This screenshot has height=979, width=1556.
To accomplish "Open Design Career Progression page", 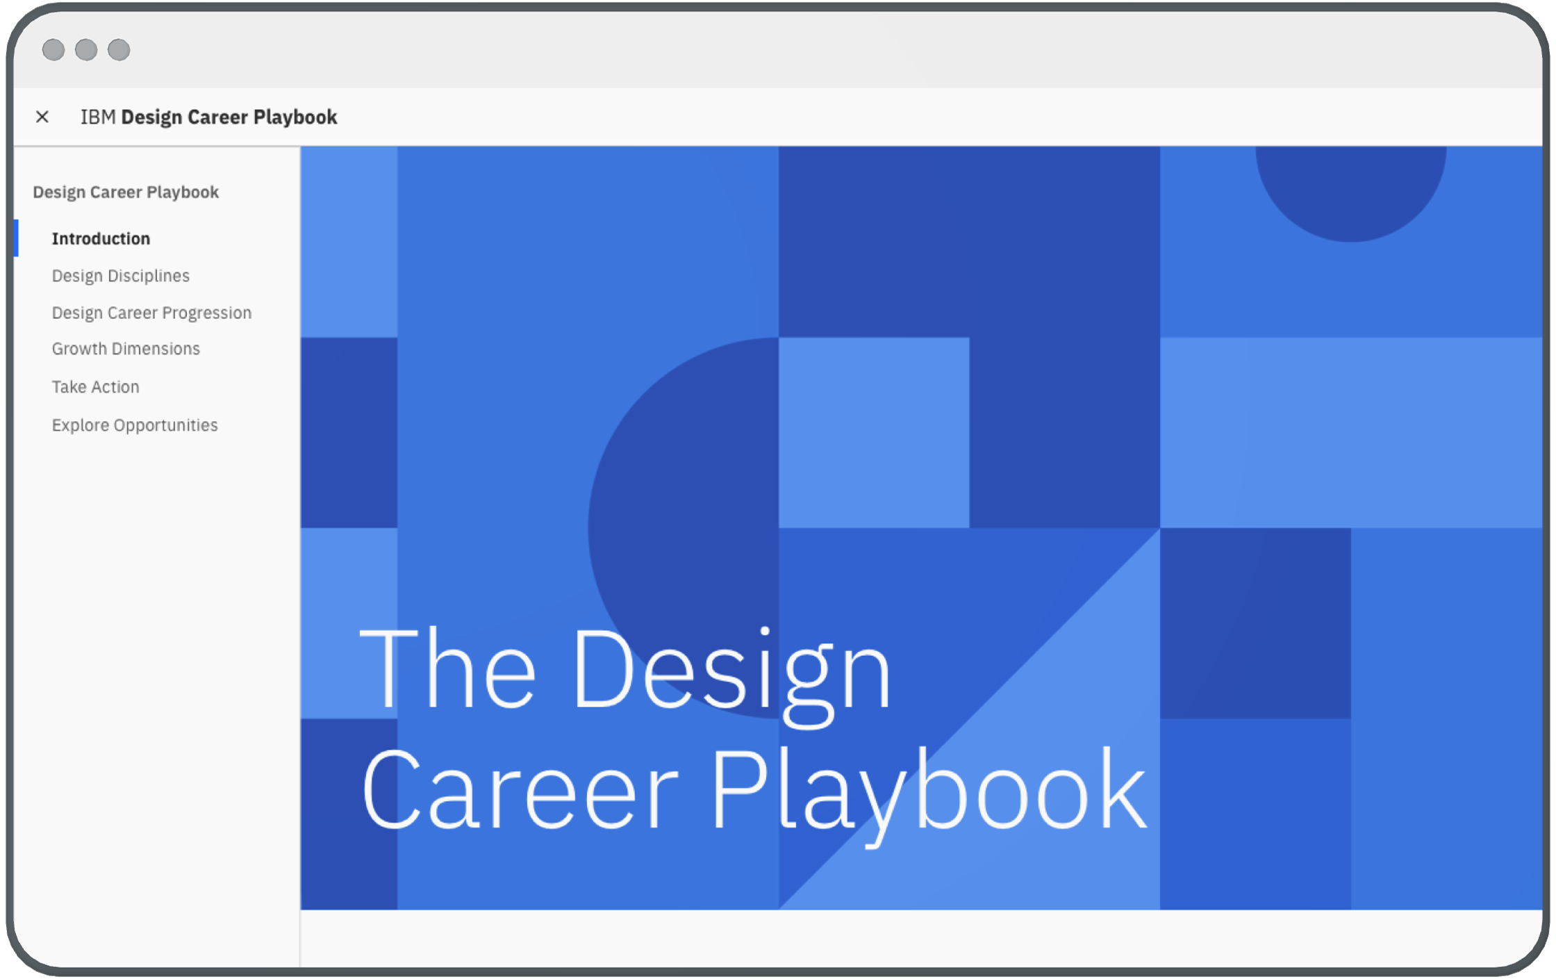I will 151,313.
